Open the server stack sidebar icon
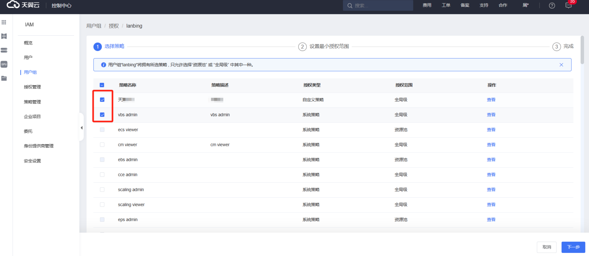This screenshot has width=589, height=256. tap(4, 50)
